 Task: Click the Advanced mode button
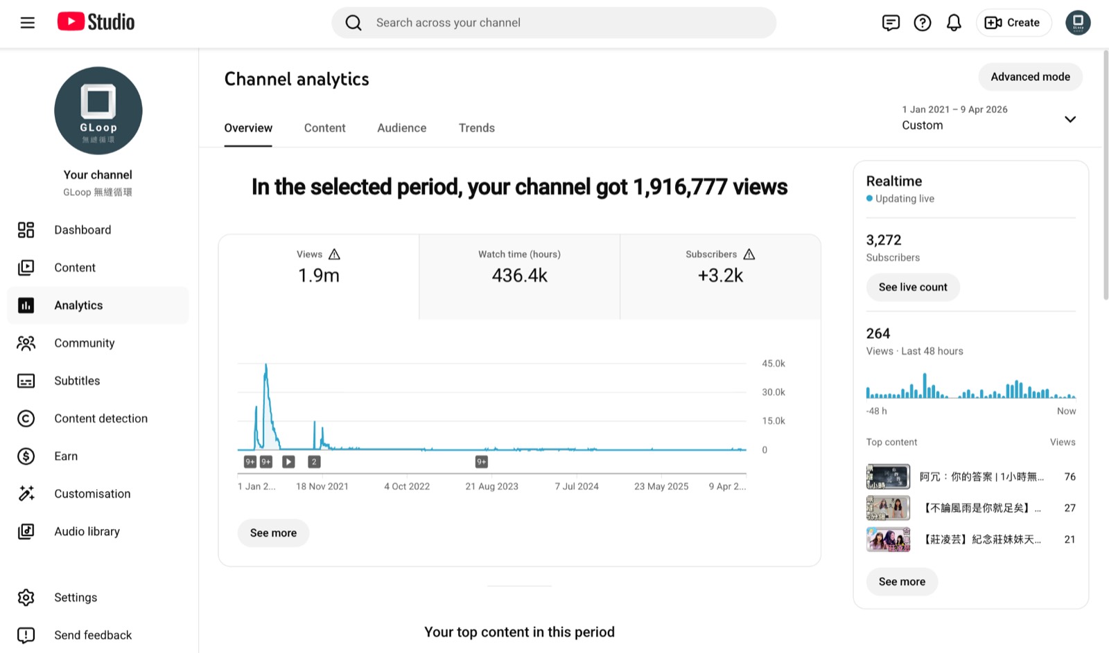[x=1030, y=77]
